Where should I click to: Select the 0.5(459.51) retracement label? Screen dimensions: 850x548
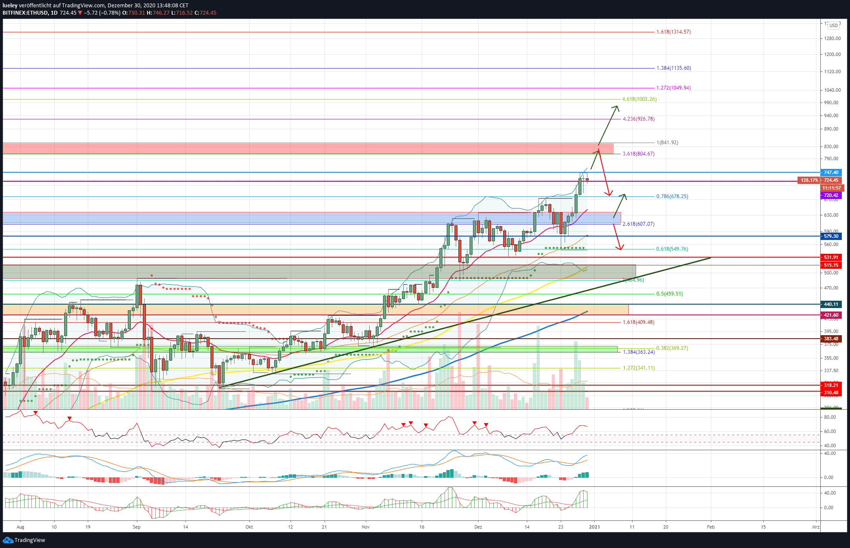pos(669,294)
